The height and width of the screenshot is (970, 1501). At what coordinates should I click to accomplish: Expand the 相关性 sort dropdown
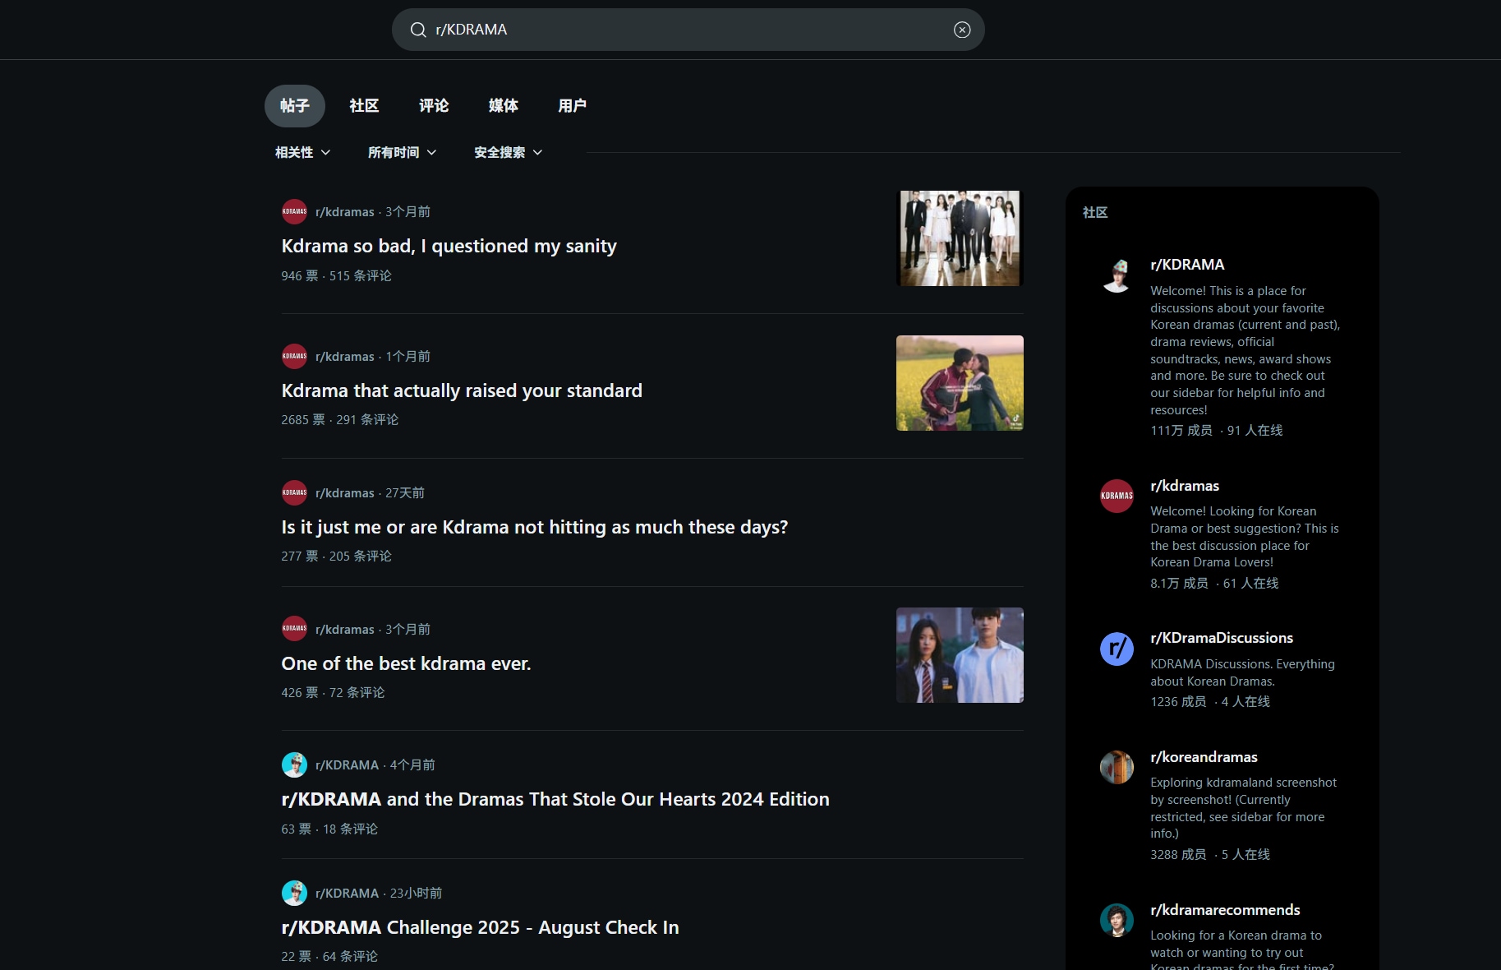(x=302, y=152)
